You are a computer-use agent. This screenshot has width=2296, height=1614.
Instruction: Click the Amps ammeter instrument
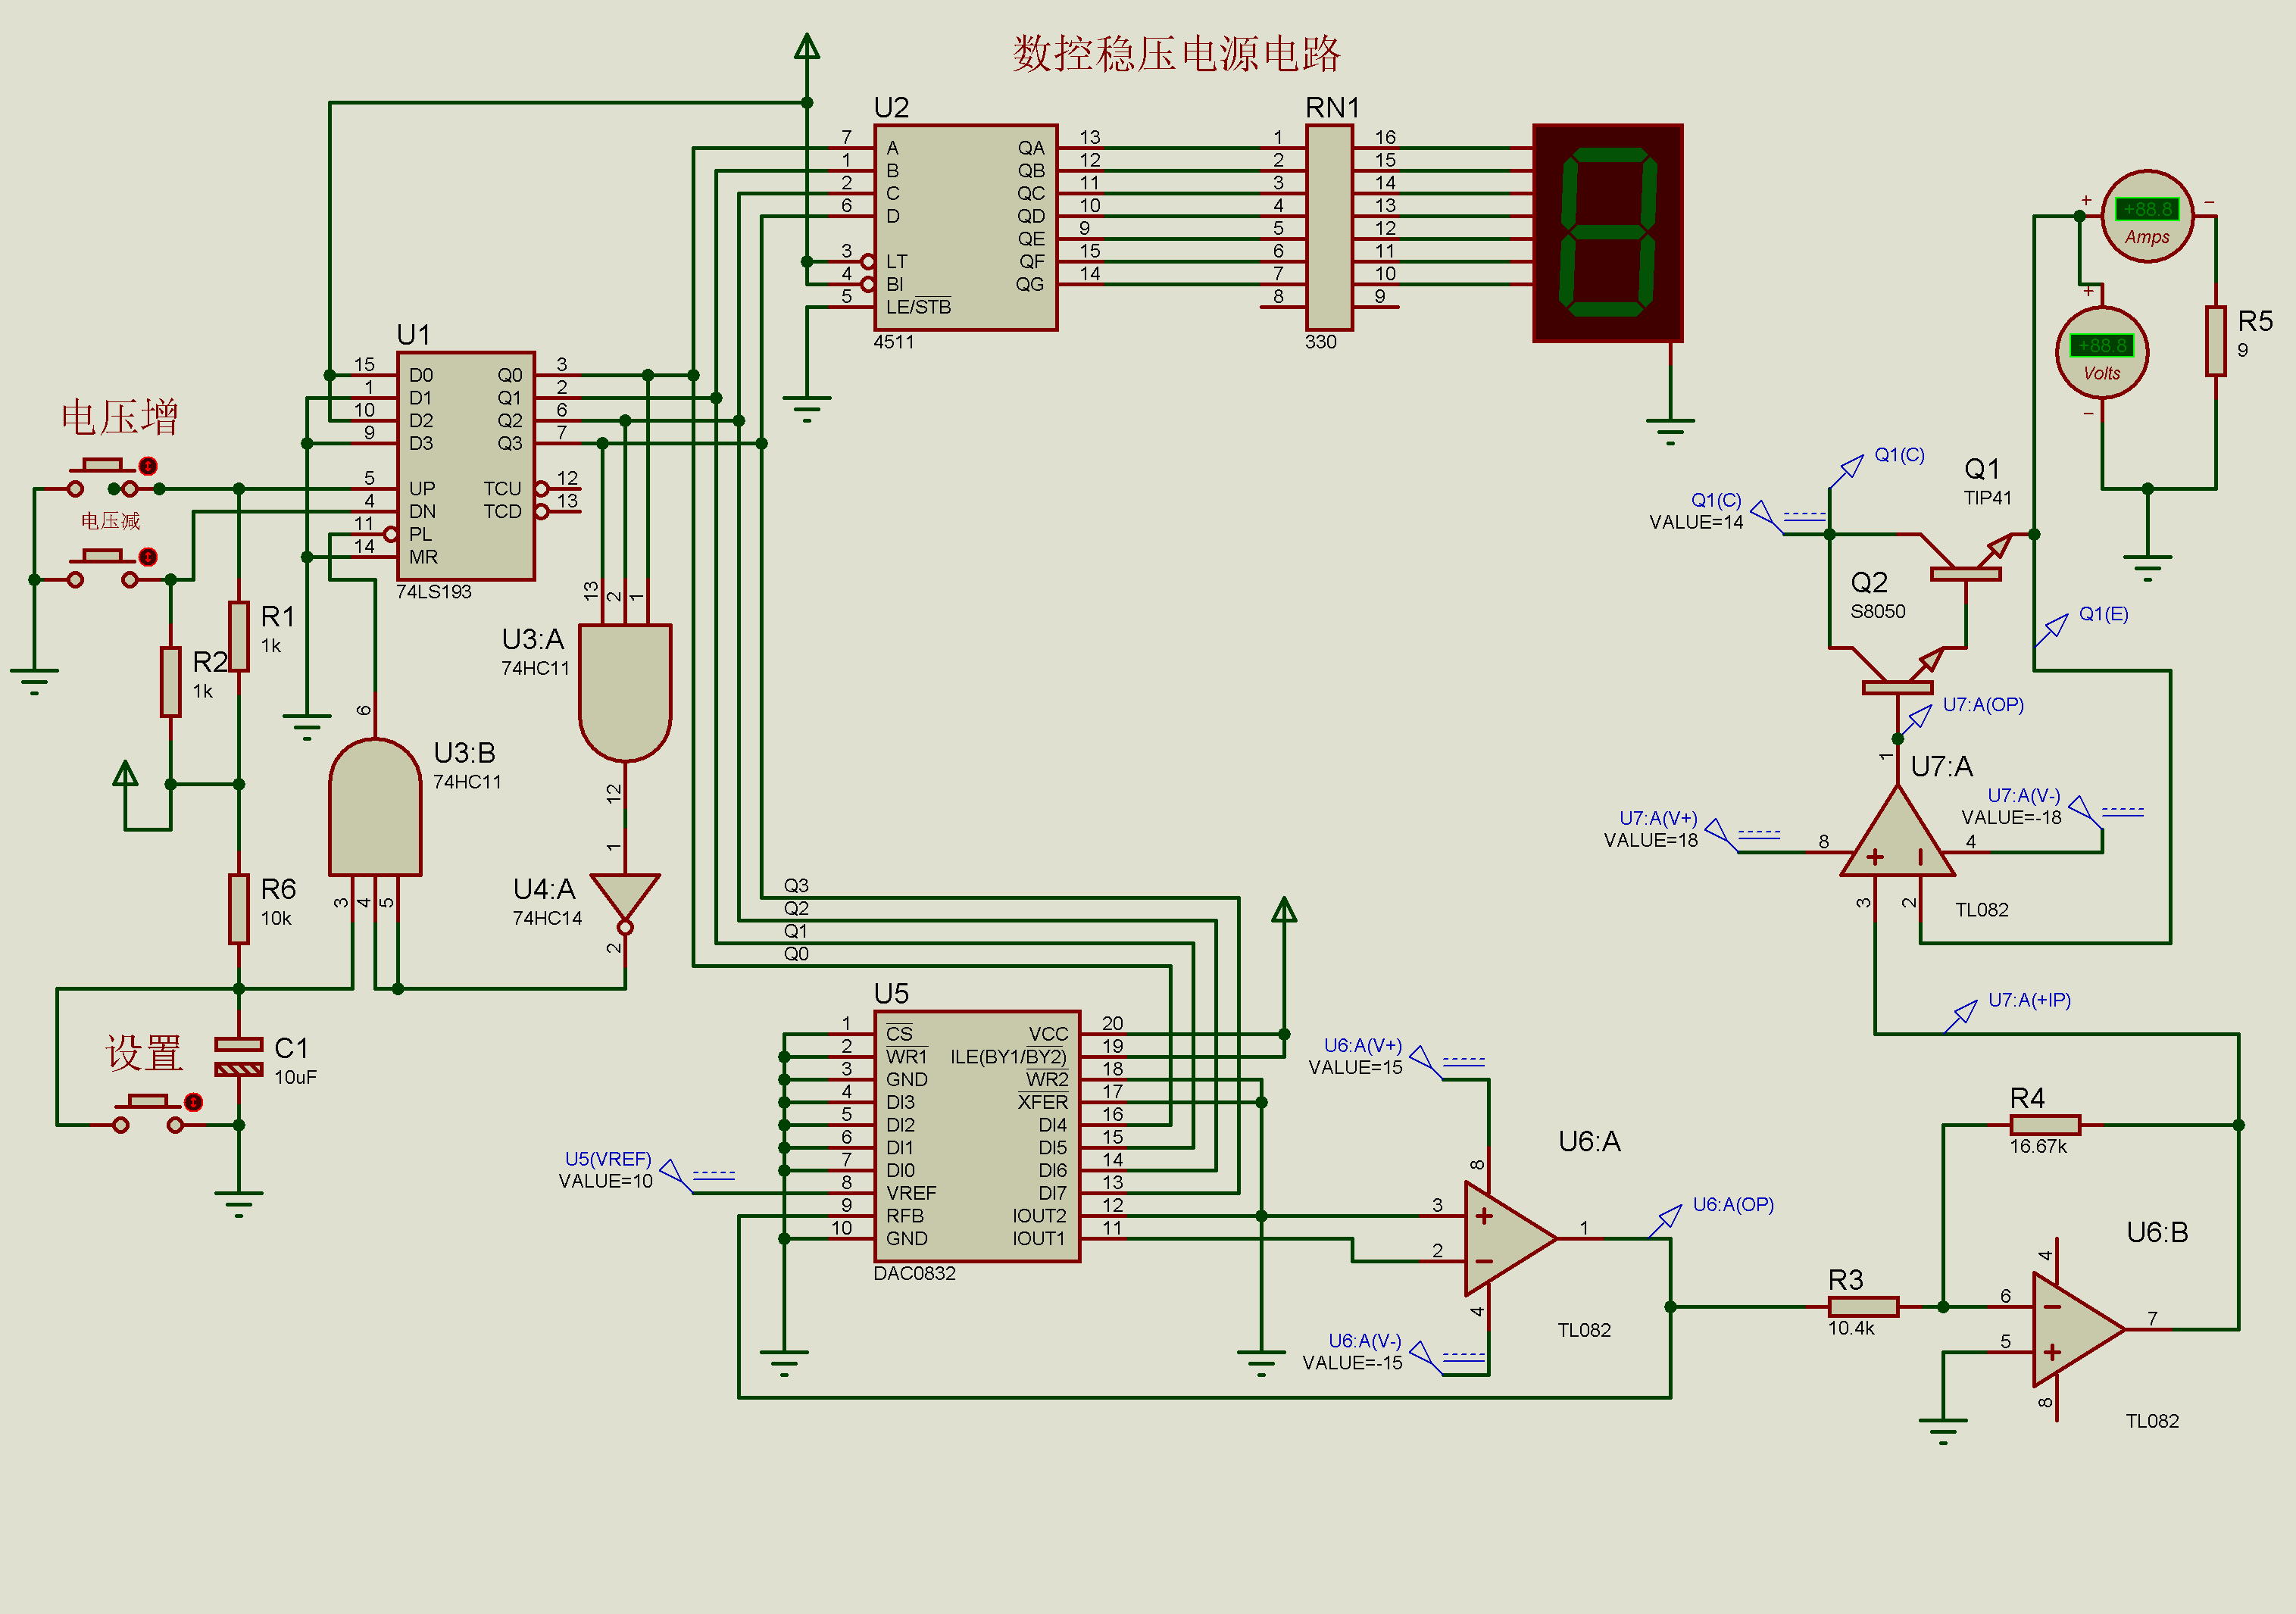point(2148,217)
